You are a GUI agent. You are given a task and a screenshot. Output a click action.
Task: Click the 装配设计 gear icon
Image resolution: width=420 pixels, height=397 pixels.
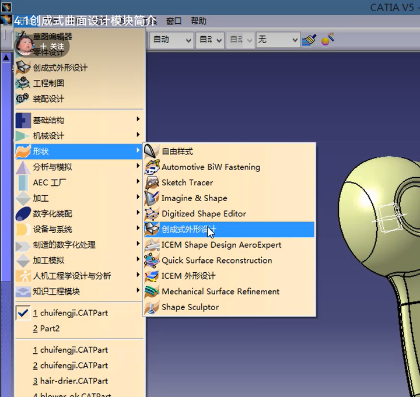23,99
